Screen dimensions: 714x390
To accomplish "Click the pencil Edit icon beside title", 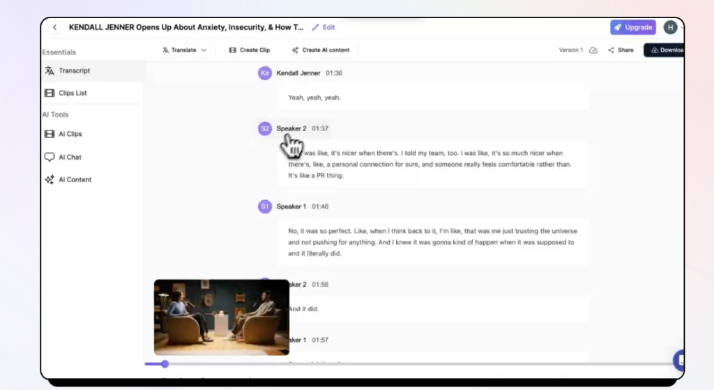I will tap(324, 27).
